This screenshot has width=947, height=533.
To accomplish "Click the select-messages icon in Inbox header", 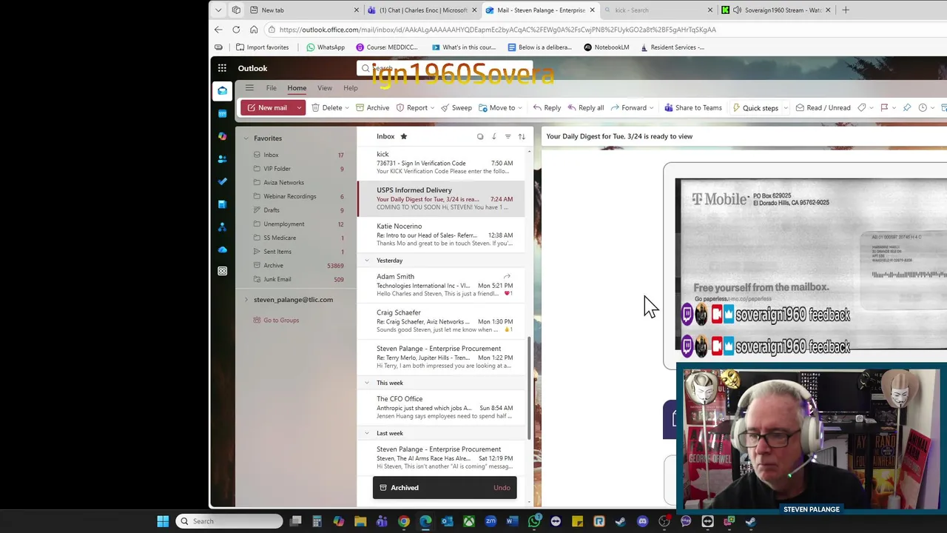I will tap(480, 136).
